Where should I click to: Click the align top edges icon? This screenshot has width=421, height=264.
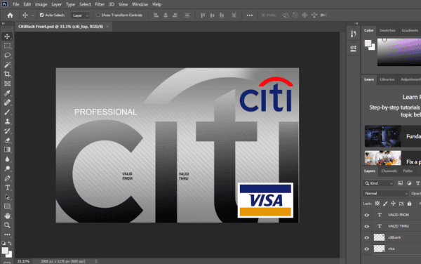coord(203,15)
